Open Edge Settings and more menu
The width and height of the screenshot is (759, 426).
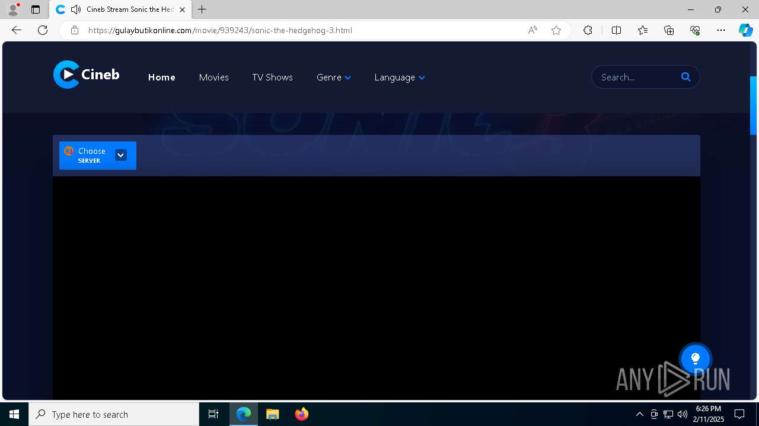pyautogui.click(x=721, y=30)
